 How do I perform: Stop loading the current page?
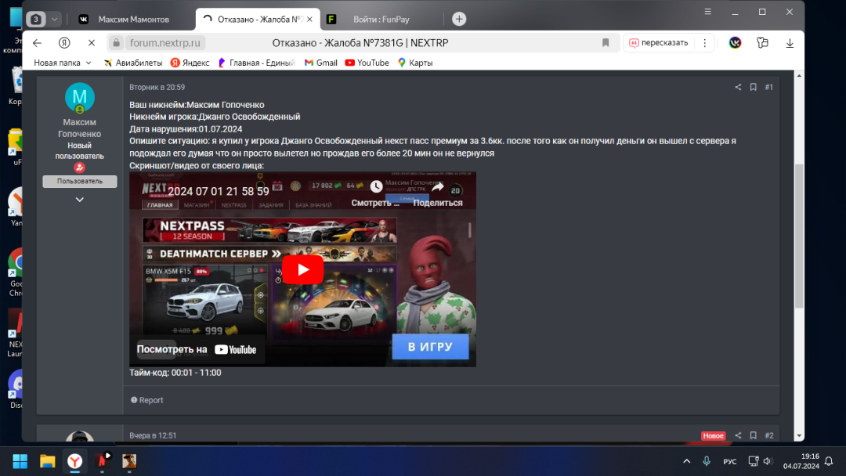click(91, 43)
